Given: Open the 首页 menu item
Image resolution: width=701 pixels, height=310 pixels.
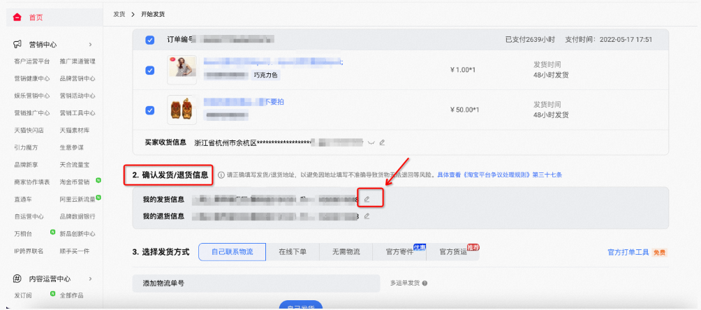Looking at the screenshot, I should pyautogui.click(x=36, y=17).
